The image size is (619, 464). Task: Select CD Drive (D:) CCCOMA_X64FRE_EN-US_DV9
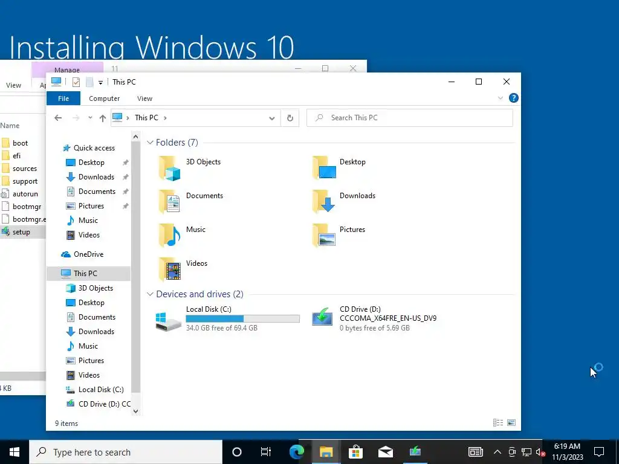pos(374,318)
